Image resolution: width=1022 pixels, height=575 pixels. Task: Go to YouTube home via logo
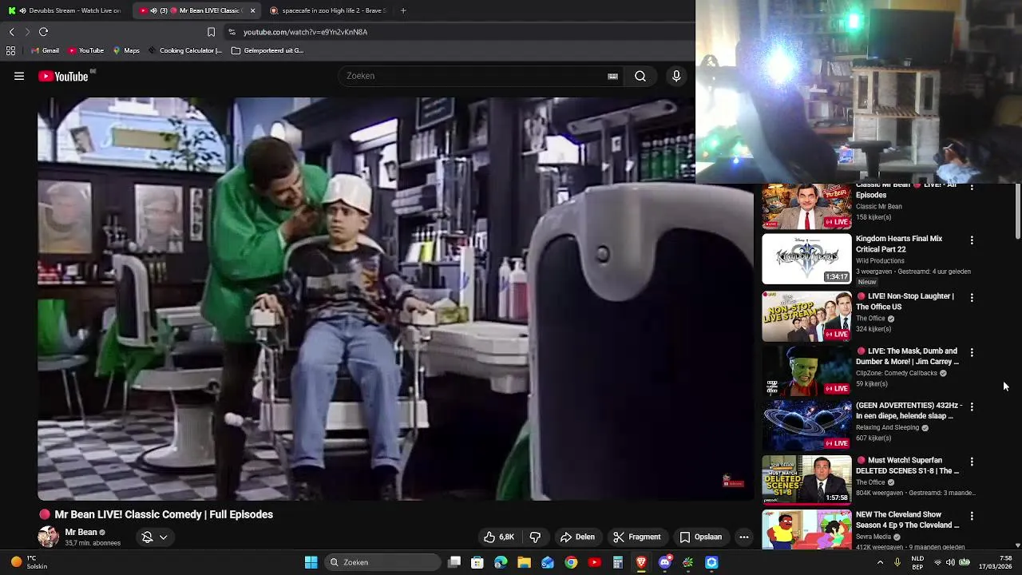pos(64,76)
